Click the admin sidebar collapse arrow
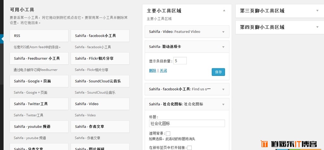Image resolution: width=324 pixels, height=150 pixels. (x=2, y=39)
